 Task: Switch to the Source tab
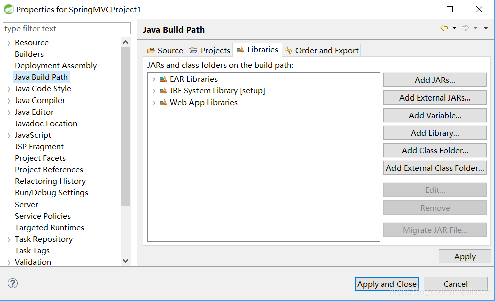point(165,50)
